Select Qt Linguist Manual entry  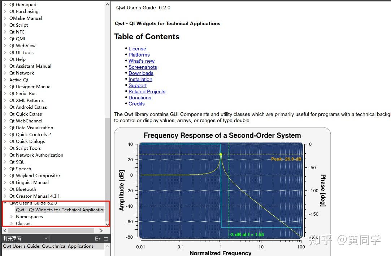[29, 182]
